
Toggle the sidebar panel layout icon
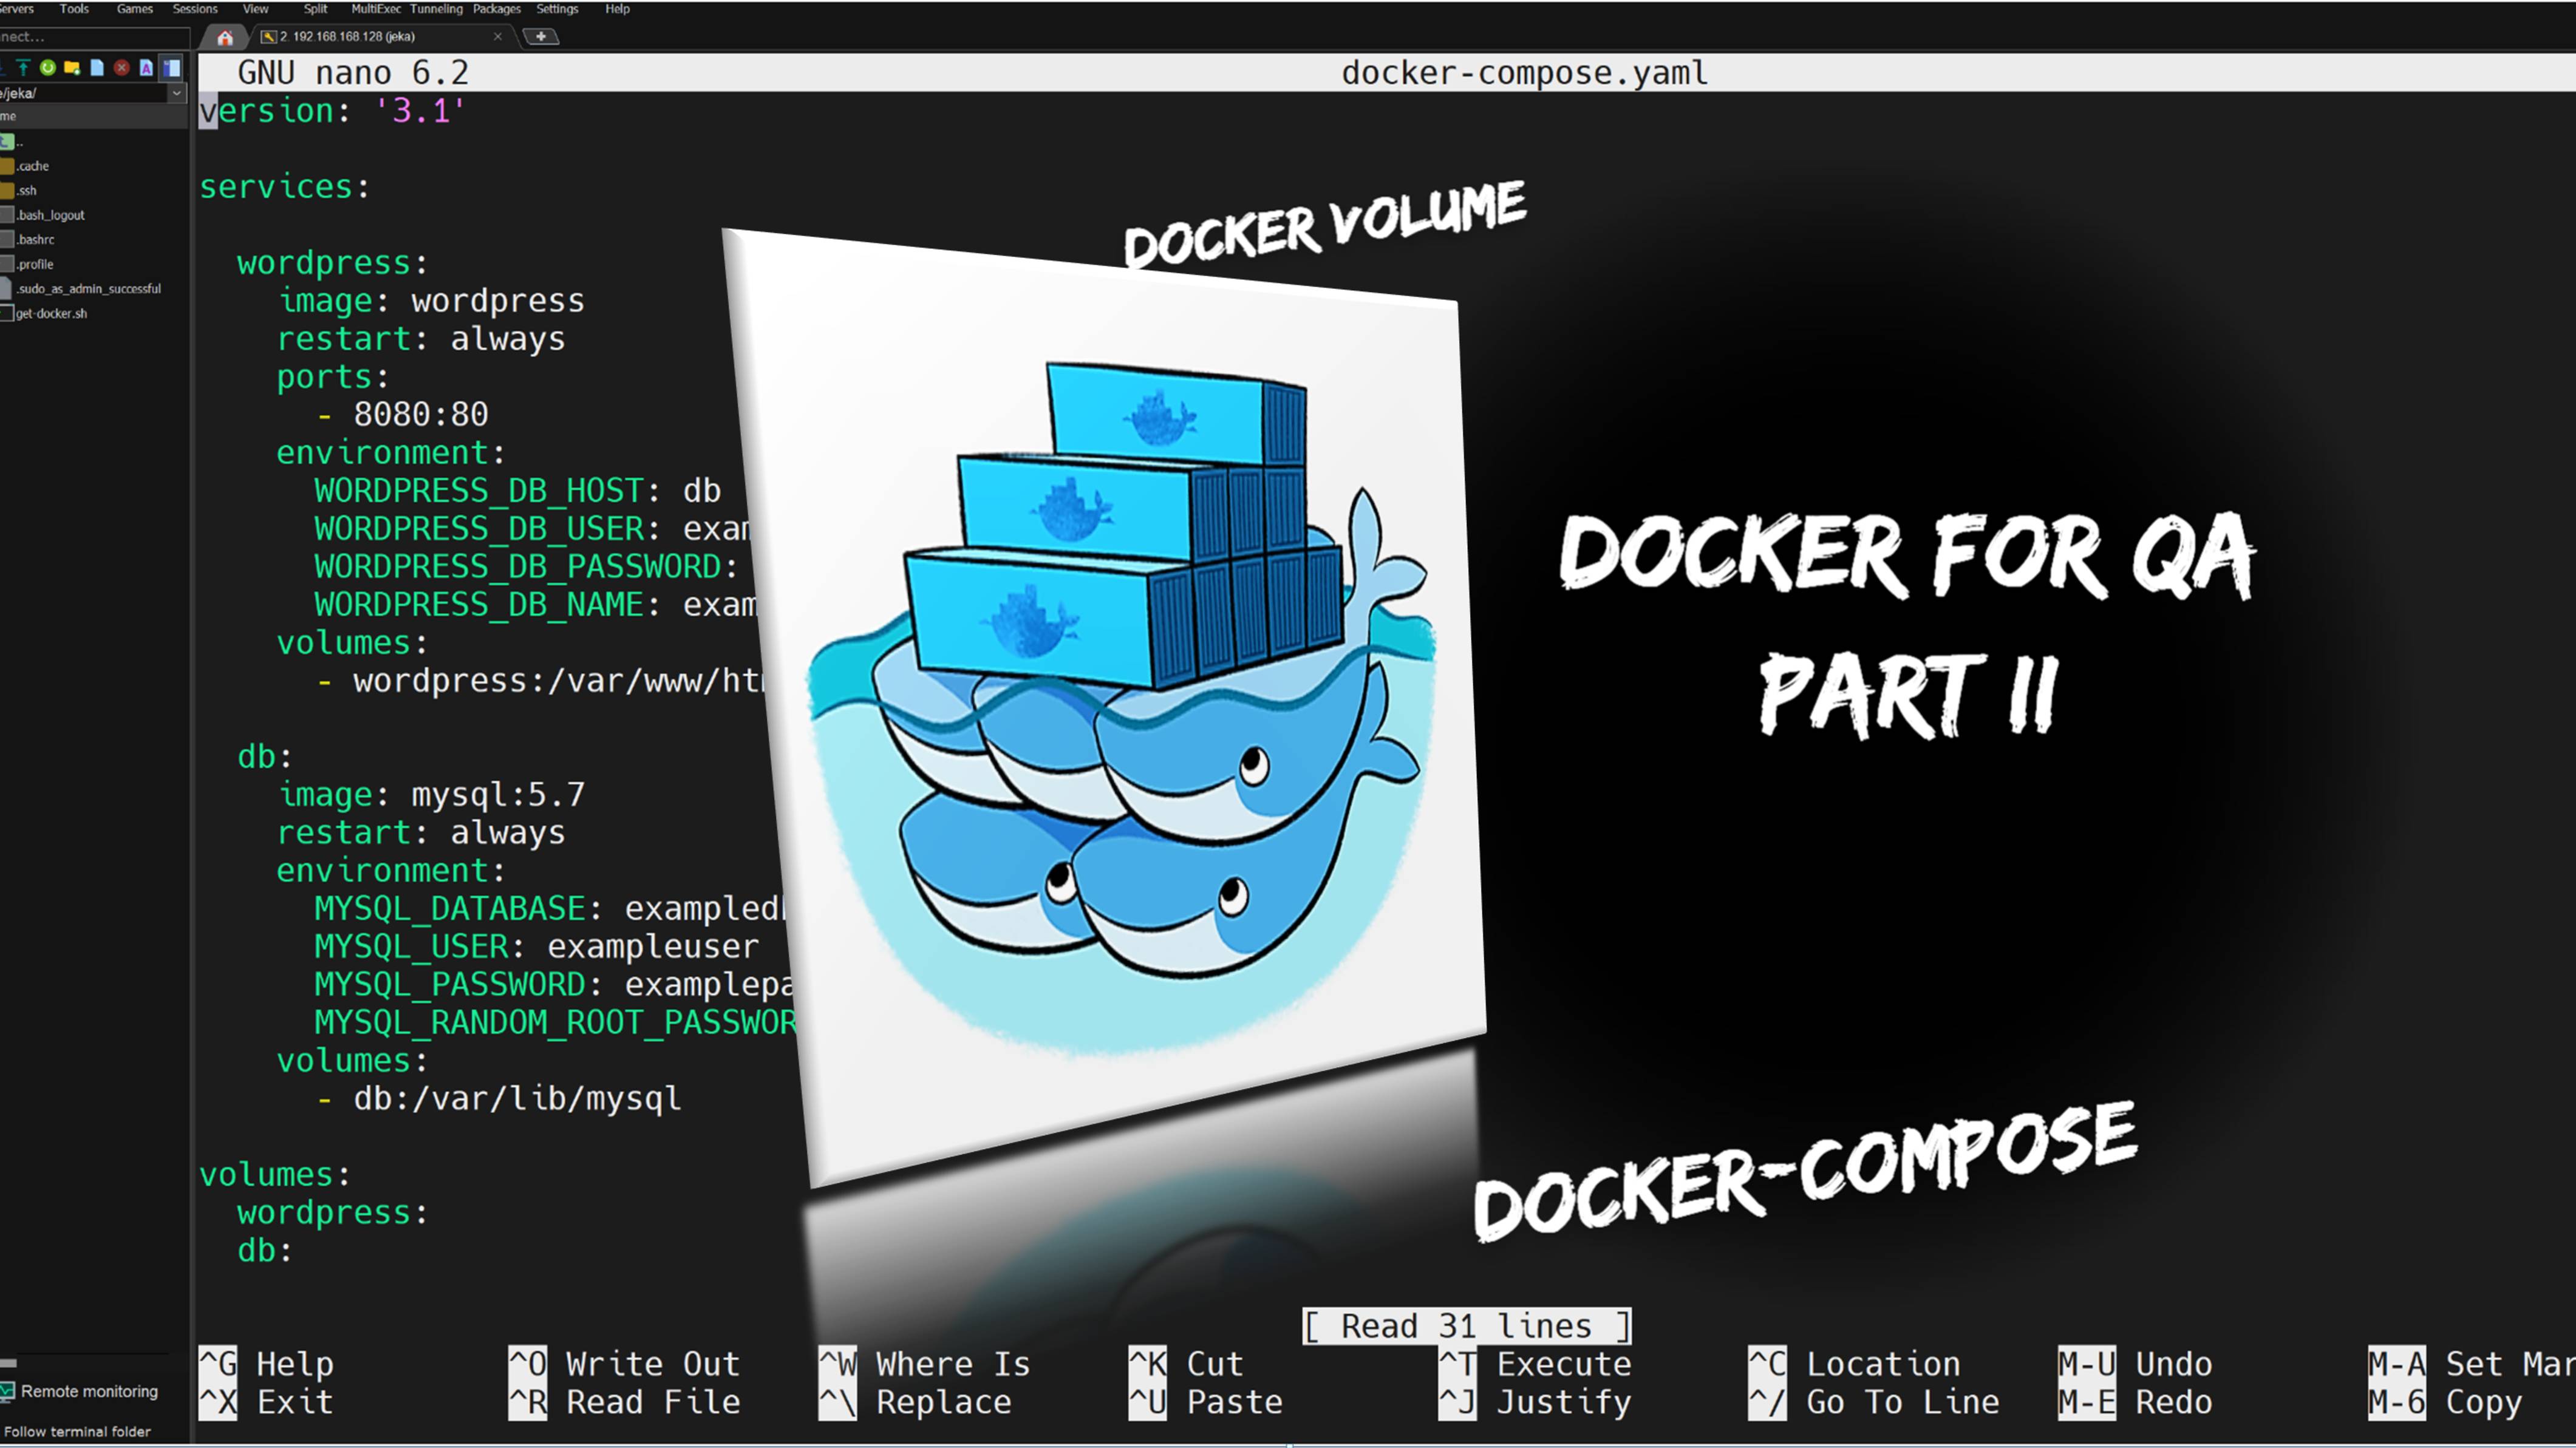click(x=172, y=68)
